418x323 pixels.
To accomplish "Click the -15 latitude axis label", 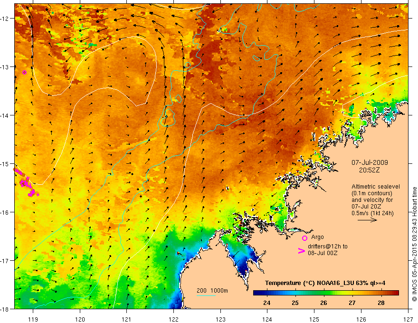I will pyautogui.click(x=5, y=163).
